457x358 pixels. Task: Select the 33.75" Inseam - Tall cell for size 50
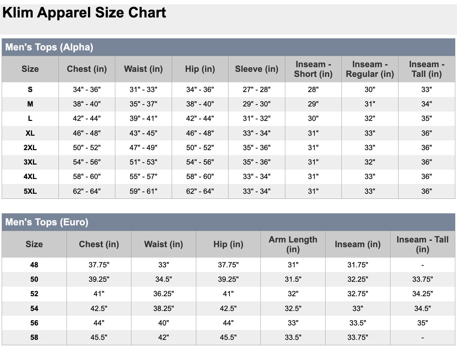click(422, 279)
